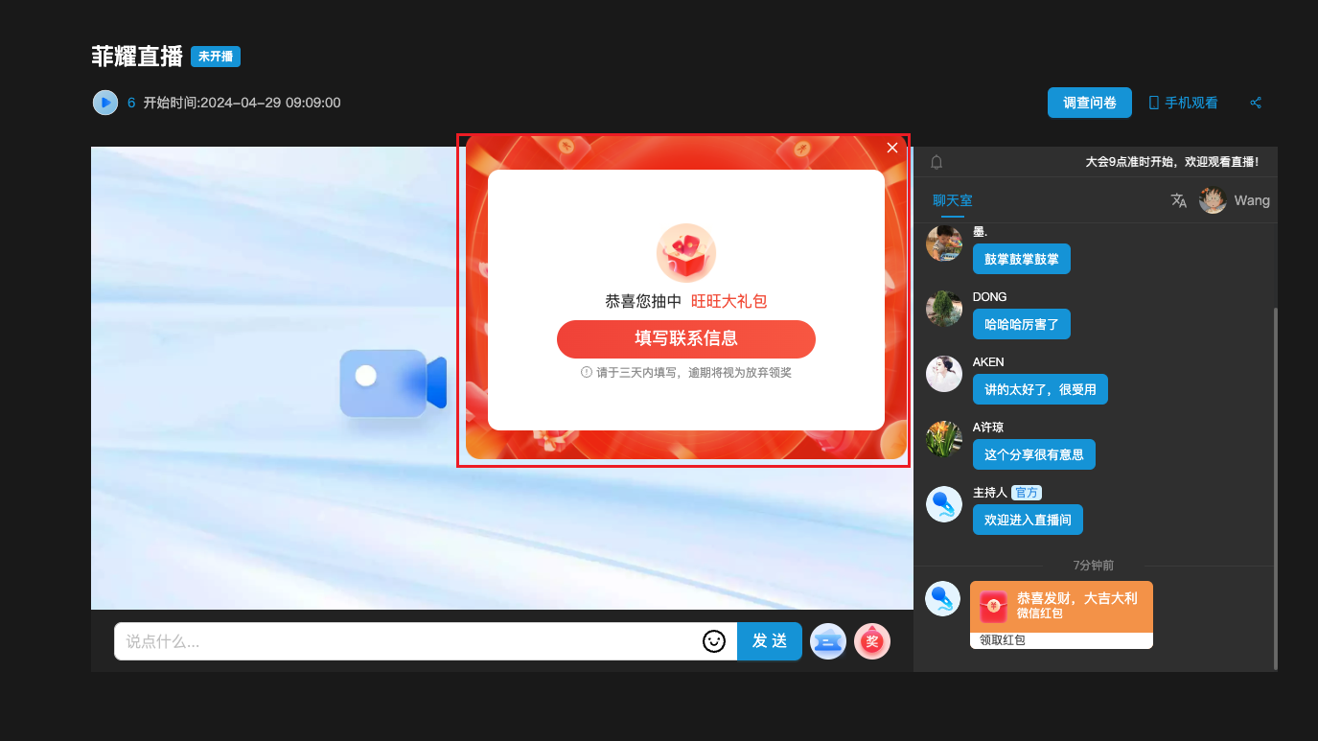Click 领取红包 to claim red packet
This screenshot has width=1318, height=741.
[x=1003, y=639]
